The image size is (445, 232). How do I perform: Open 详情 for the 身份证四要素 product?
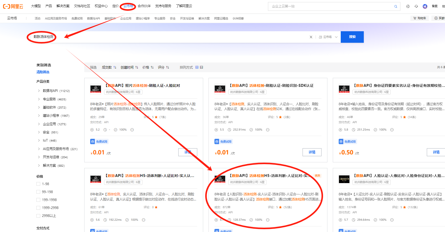tap(436, 152)
